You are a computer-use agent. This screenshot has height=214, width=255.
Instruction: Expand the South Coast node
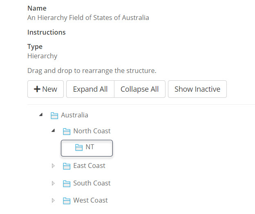[x=53, y=183]
